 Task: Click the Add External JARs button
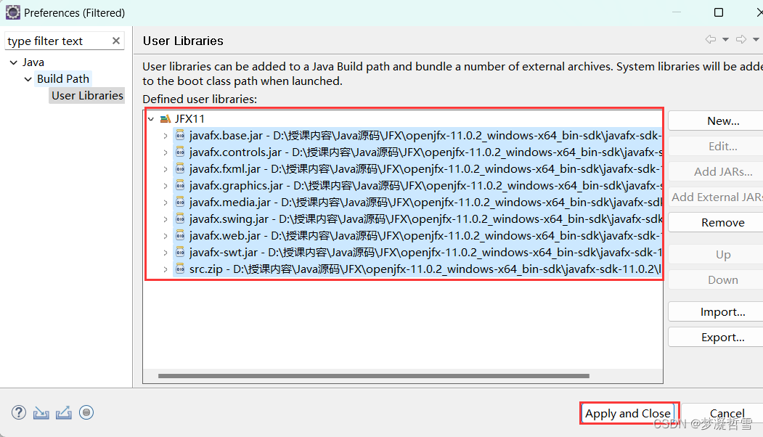click(x=717, y=197)
